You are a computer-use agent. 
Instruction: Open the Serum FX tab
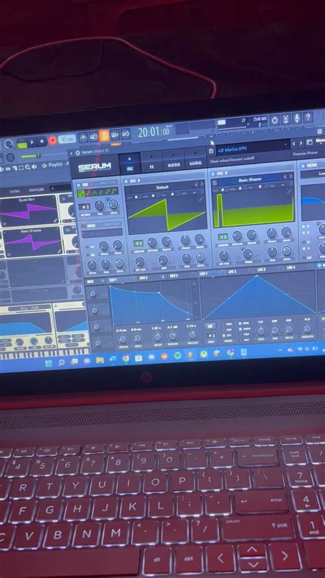[152, 163]
